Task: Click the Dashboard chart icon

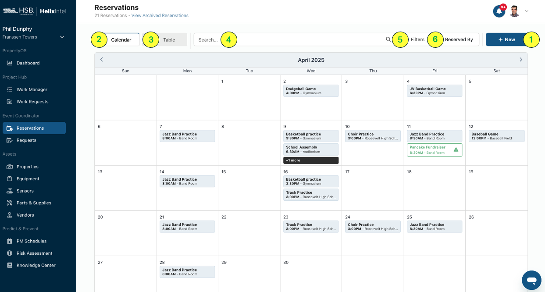Action: (10, 63)
